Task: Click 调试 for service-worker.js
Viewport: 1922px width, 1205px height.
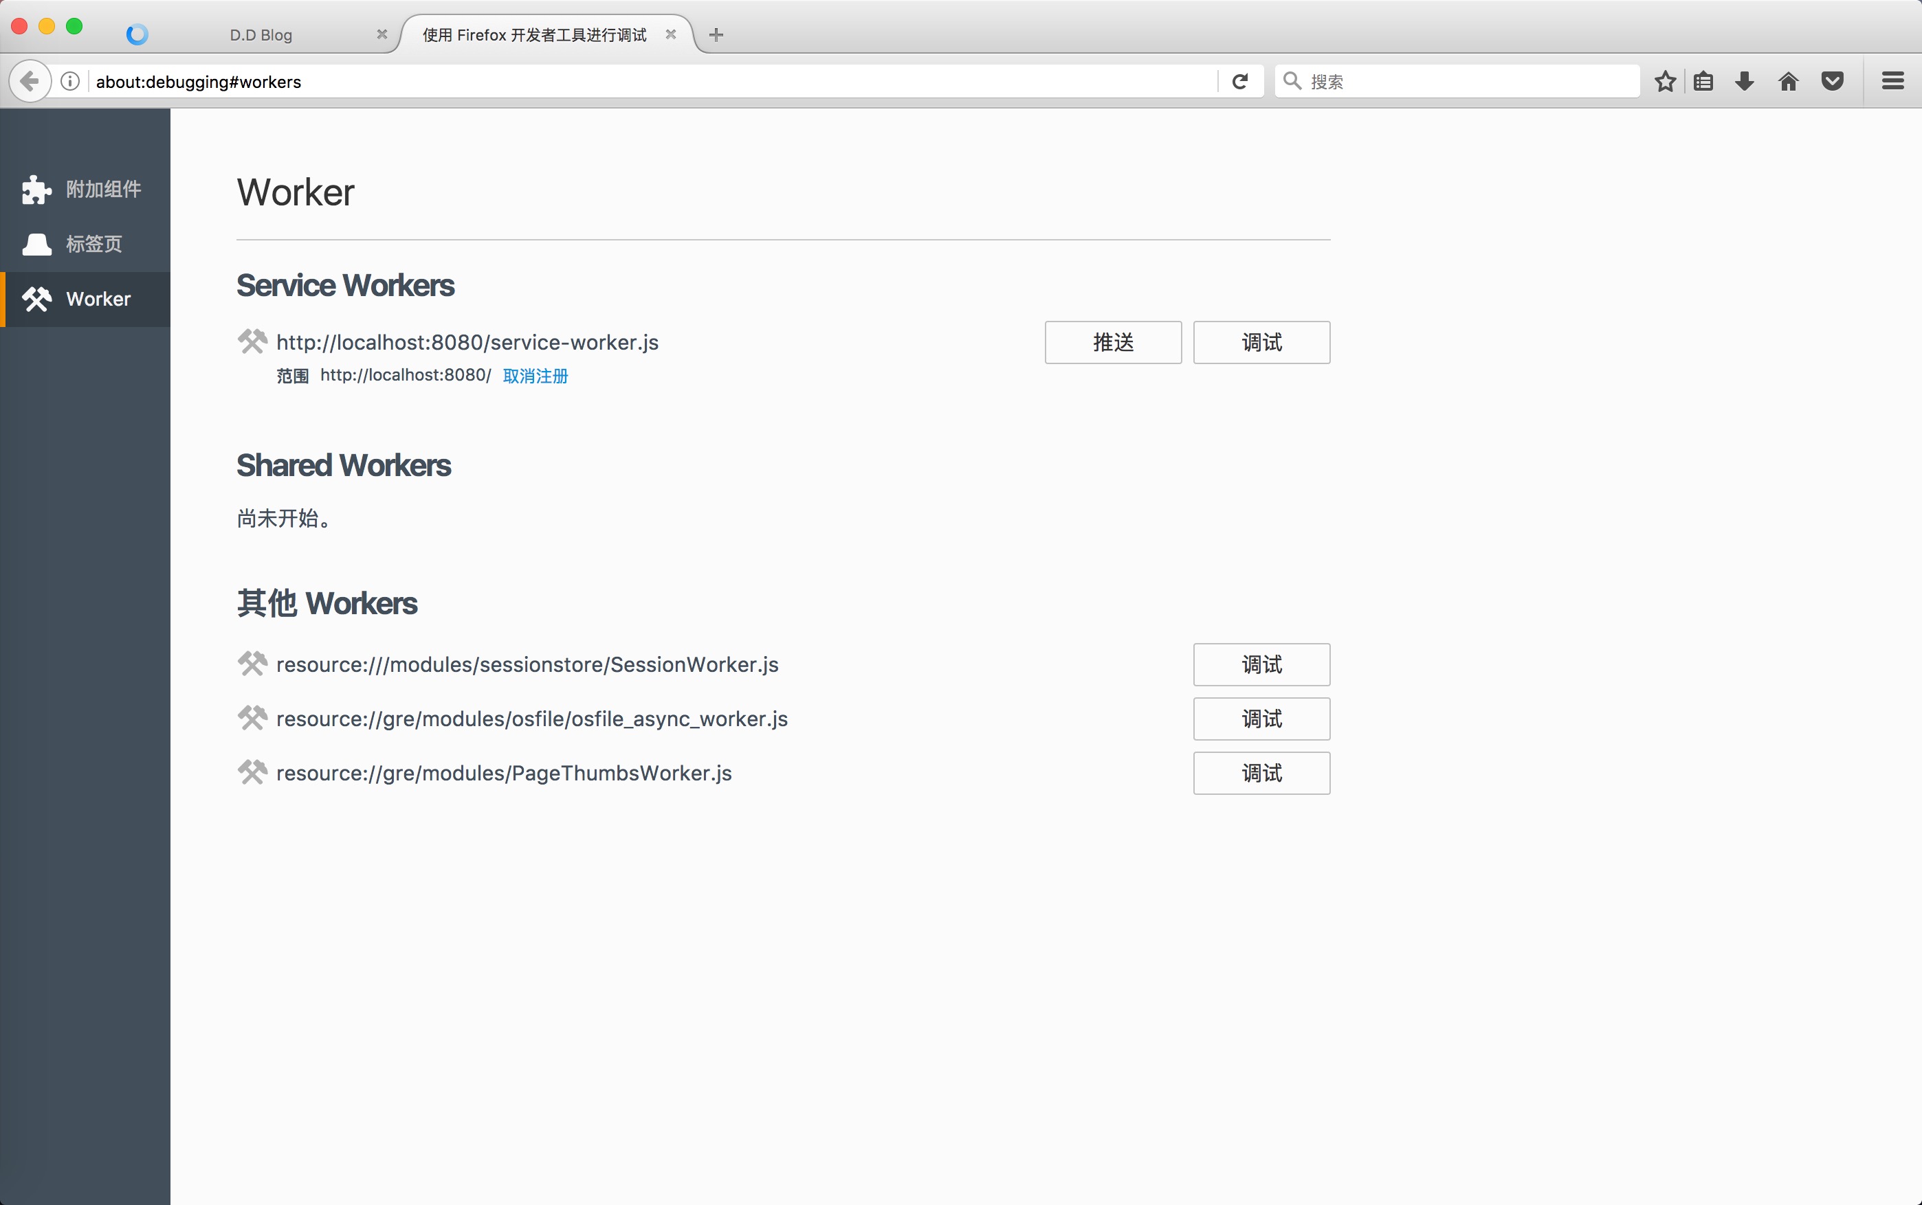Action: (x=1261, y=343)
